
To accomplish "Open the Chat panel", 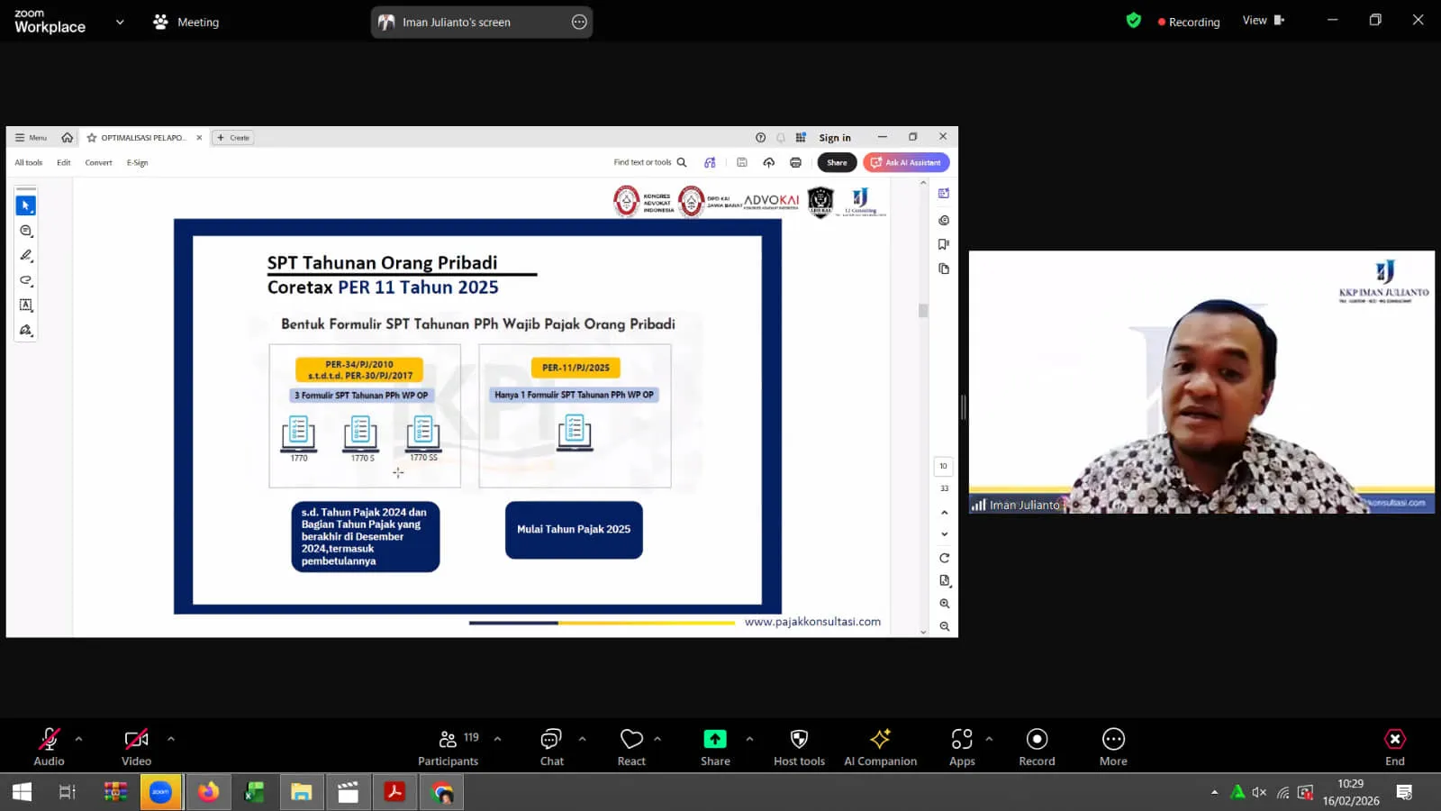I will pos(551,747).
